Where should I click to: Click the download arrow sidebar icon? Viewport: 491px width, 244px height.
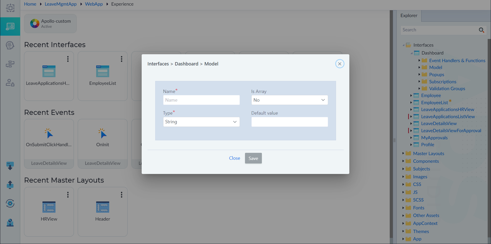click(x=10, y=166)
